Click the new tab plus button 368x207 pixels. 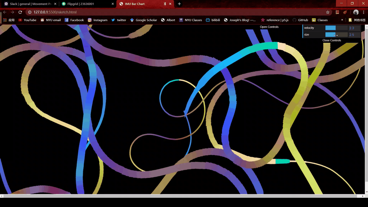click(179, 4)
